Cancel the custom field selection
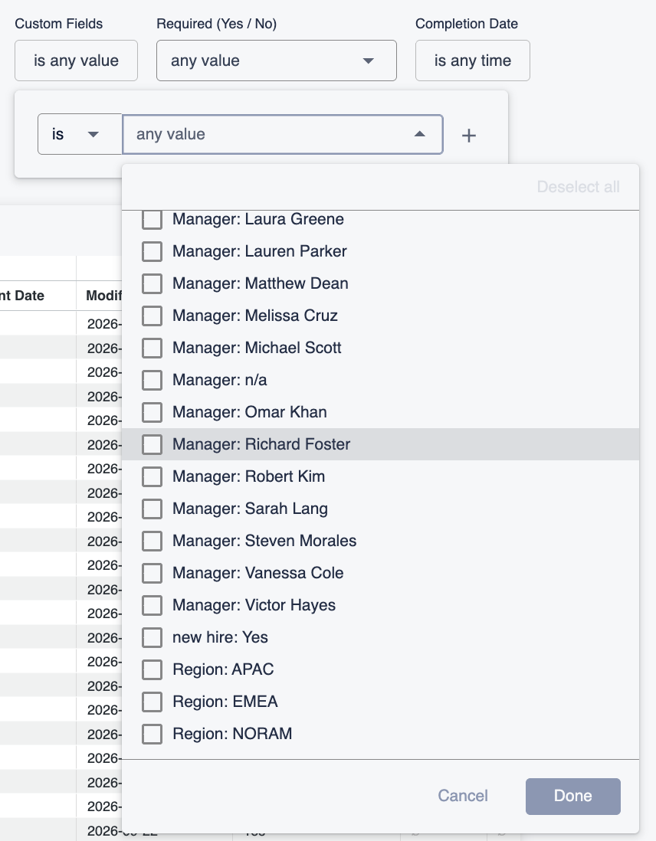 coord(463,795)
